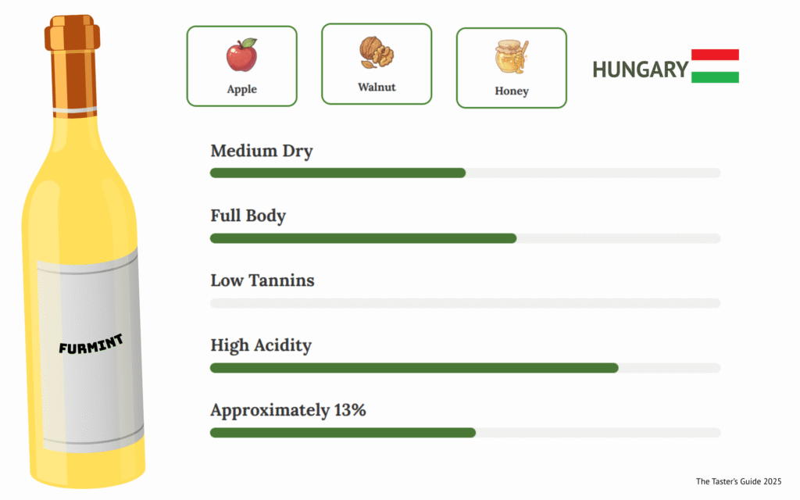The width and height of the screenshot is (800, 500).
Task: Click the Furmint label on the bottle
Action: pos(91,344)
